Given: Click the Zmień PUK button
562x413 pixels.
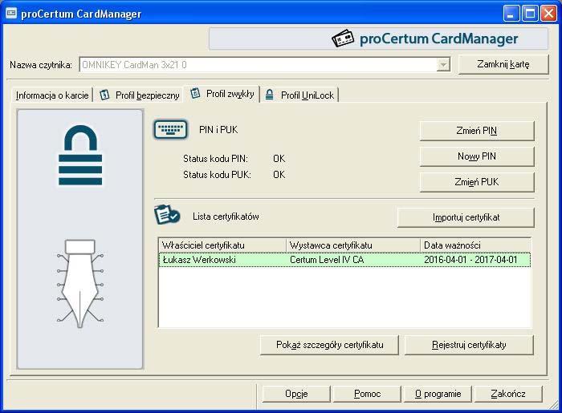Looking at the screenshot, I should [x=477, y=182].
